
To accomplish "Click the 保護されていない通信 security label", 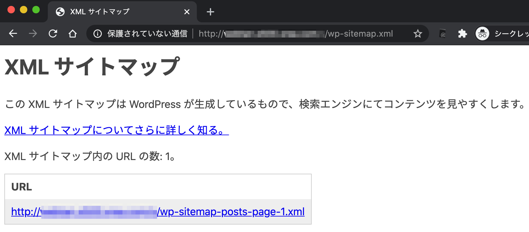I will pyautogui.click(x=147, y=33).
